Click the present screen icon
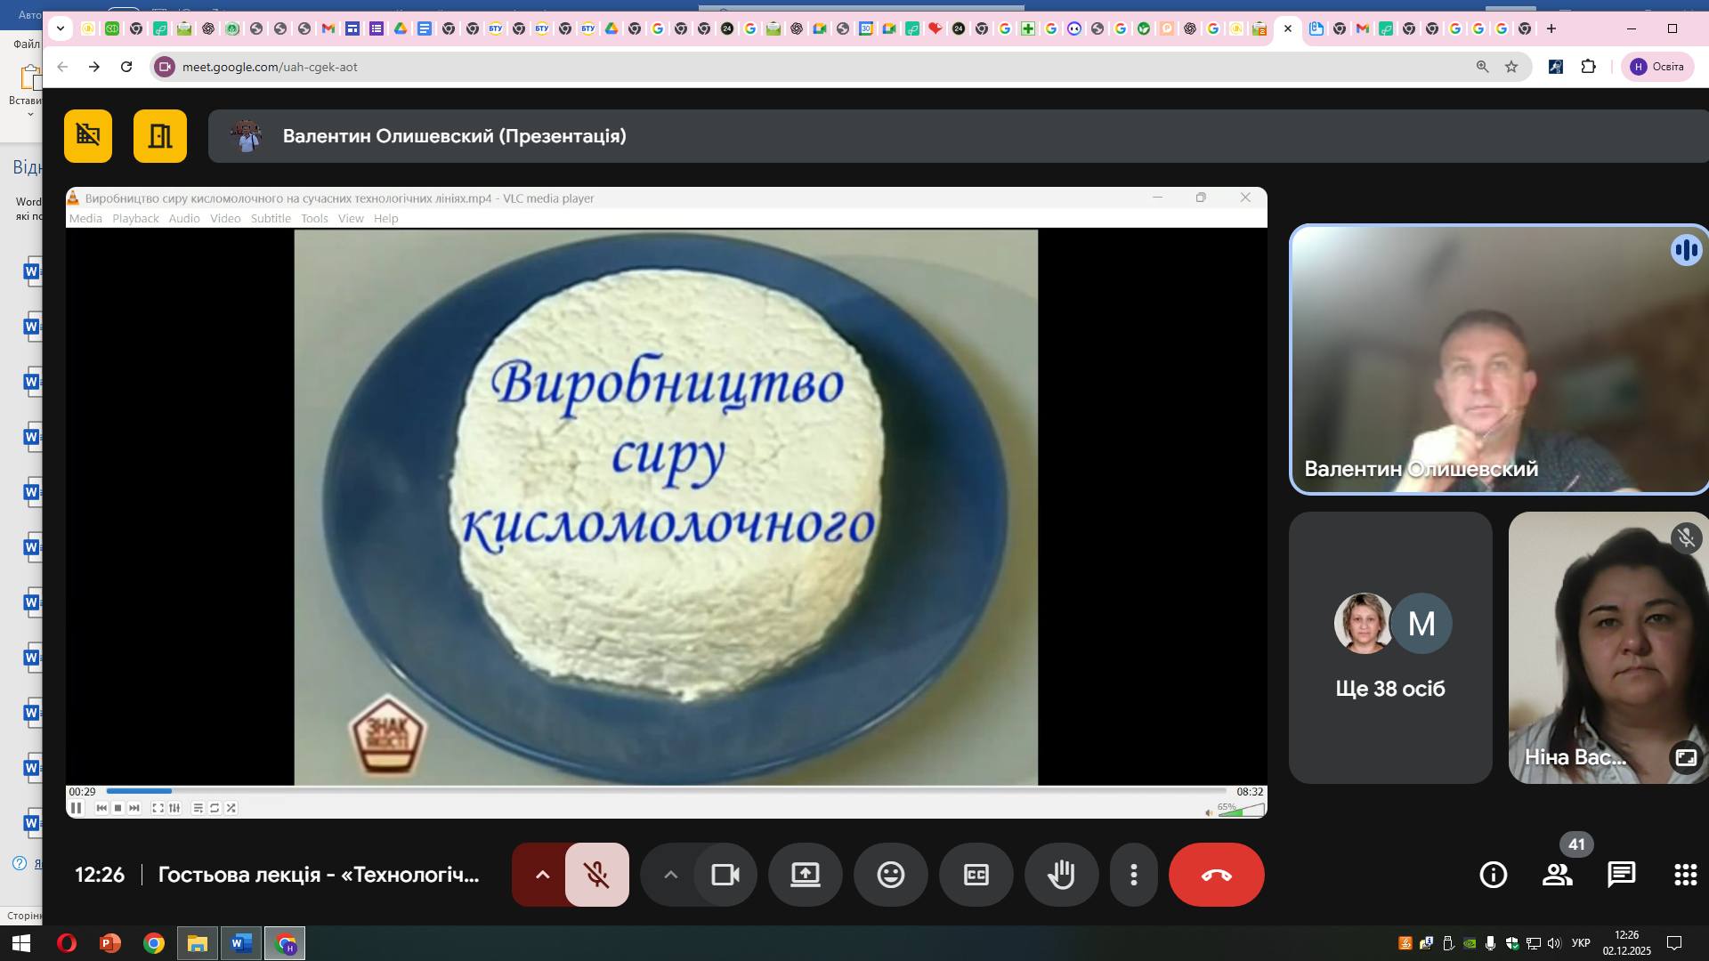Screen dimensions: 1709x961 click(805, 875)
